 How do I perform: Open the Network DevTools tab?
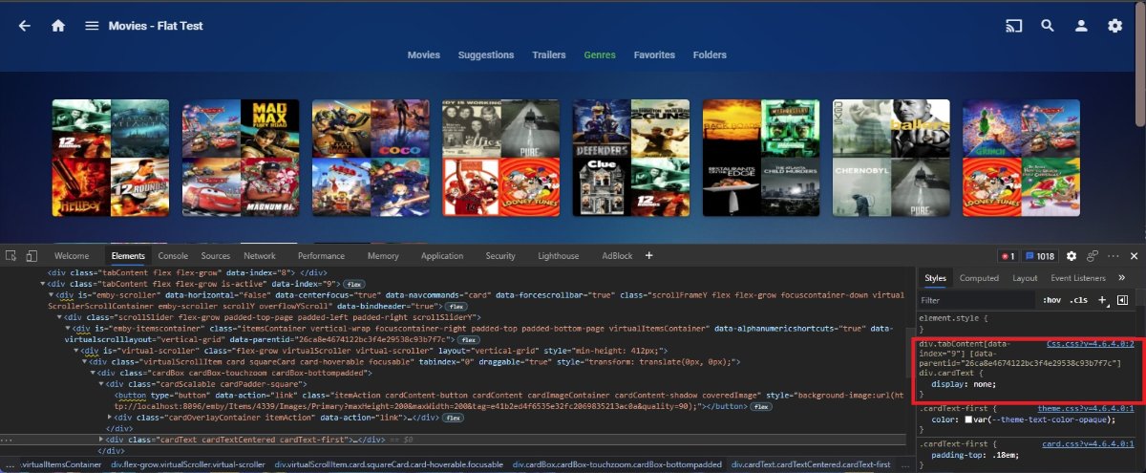pos(260,256)
